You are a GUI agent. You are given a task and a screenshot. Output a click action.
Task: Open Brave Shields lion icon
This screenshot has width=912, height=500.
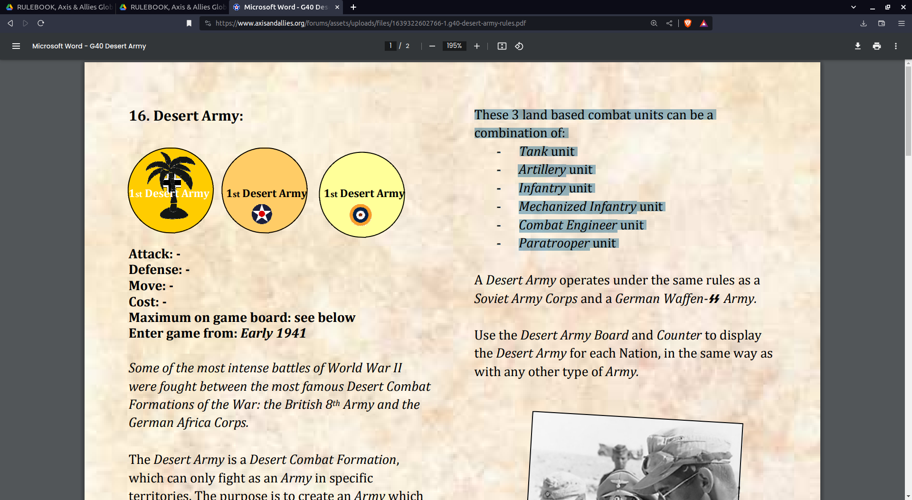point(688,23)
